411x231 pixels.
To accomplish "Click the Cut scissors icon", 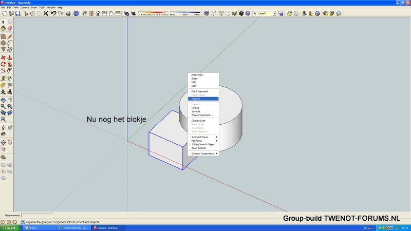I will [x=26, y=13].
